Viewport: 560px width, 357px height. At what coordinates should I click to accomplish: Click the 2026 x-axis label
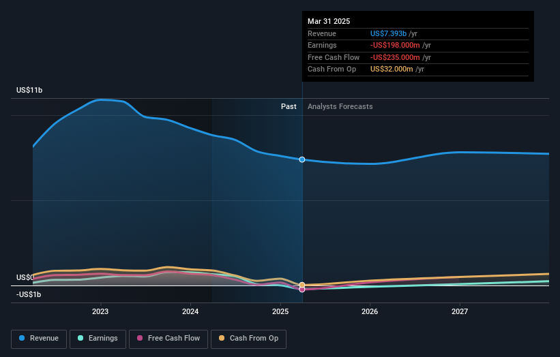[x=370, y=311]
